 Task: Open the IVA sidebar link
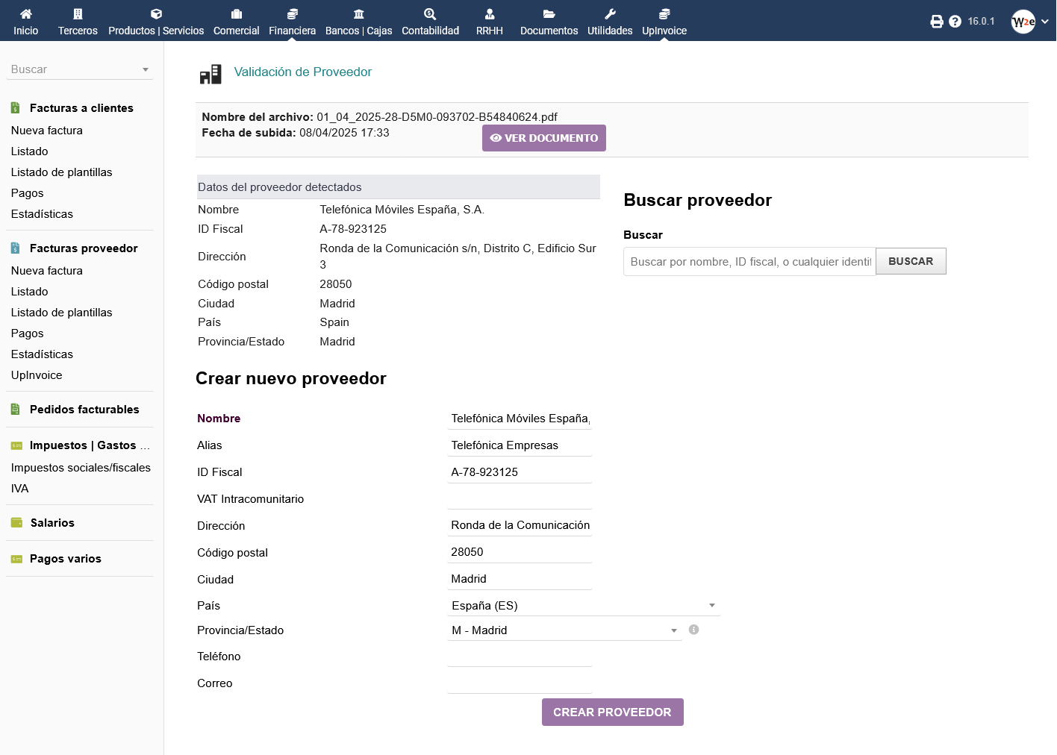tap(20, 489)
